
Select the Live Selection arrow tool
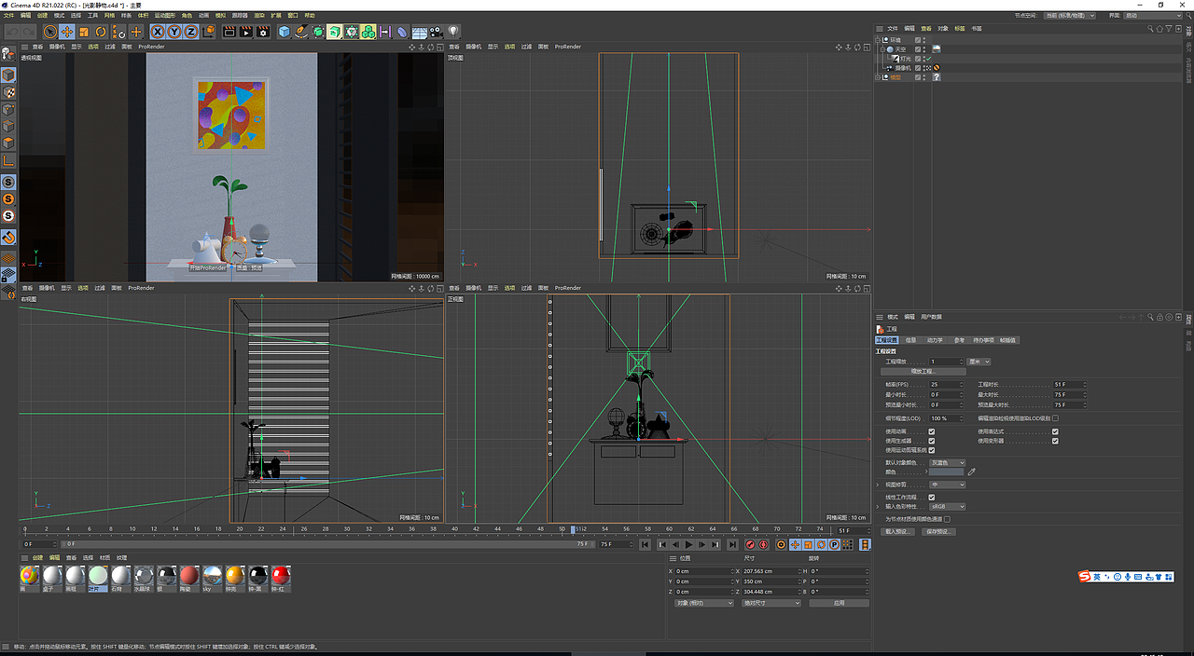pyautogui.click(x=51, y=32)
